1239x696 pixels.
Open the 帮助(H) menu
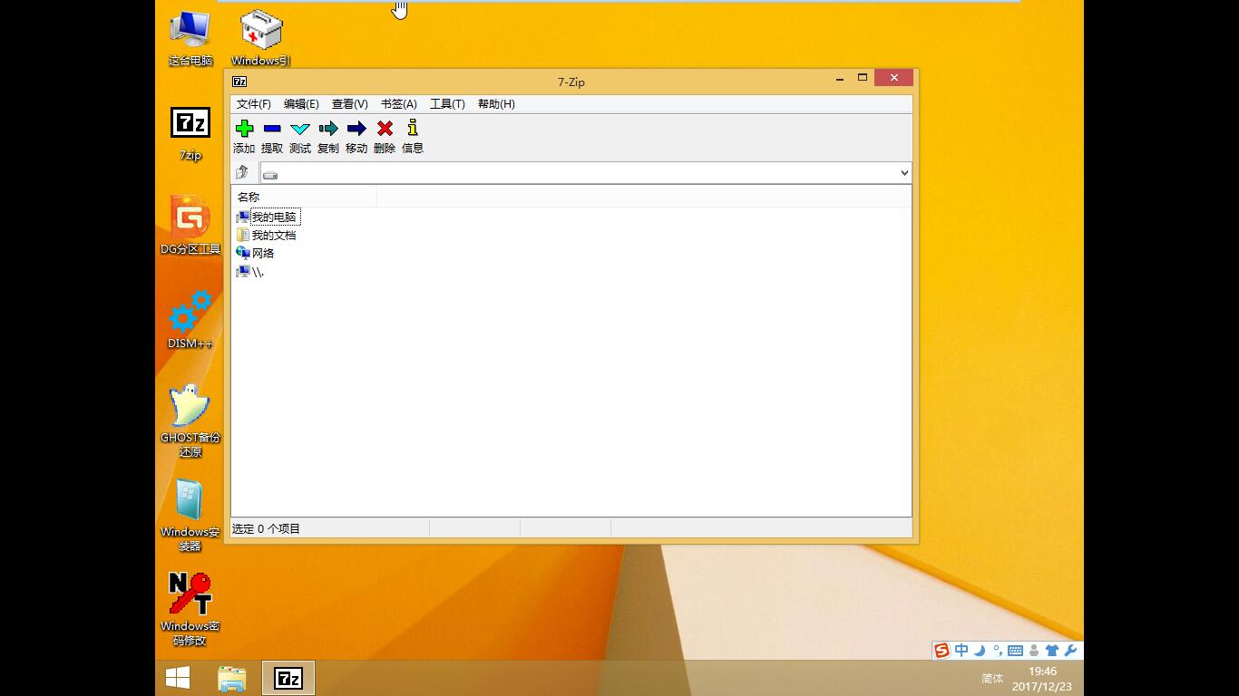496,104
